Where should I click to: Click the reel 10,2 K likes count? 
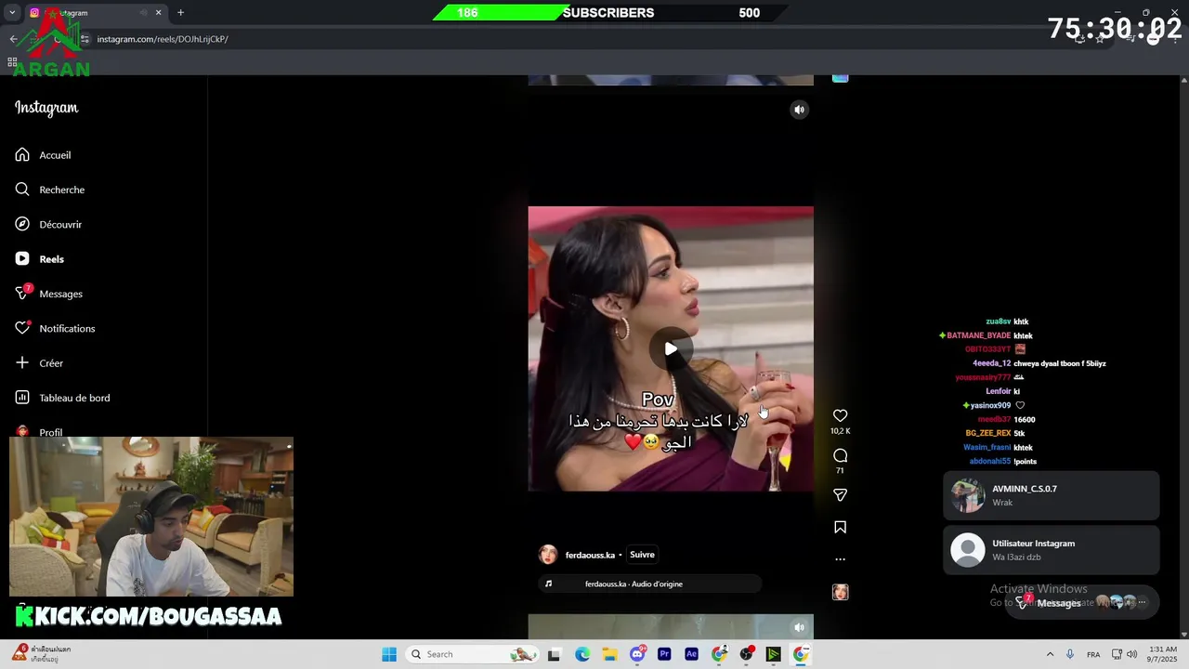coord(840,431)
